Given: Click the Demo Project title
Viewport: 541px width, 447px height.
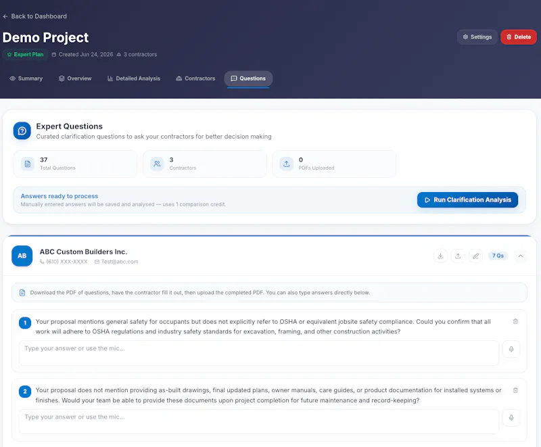Looking at the screenshot, I should tap(45, 38).
